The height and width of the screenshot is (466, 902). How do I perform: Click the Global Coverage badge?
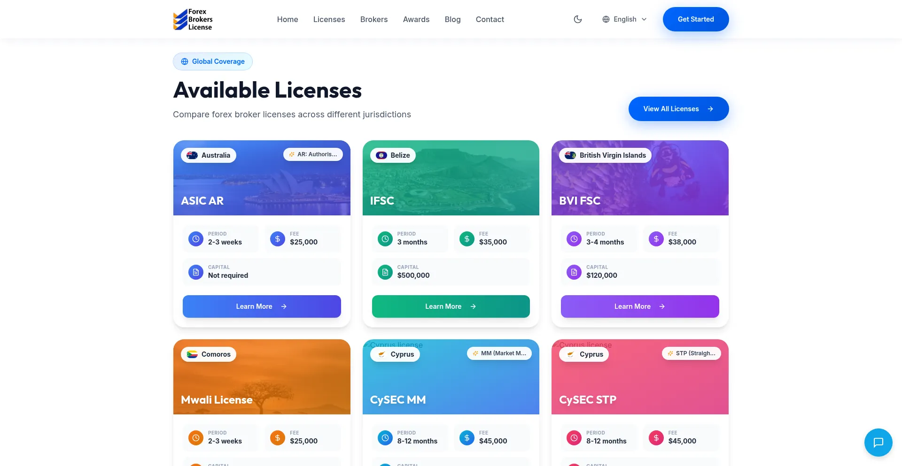pyautogui.click(x=213, y=61)
